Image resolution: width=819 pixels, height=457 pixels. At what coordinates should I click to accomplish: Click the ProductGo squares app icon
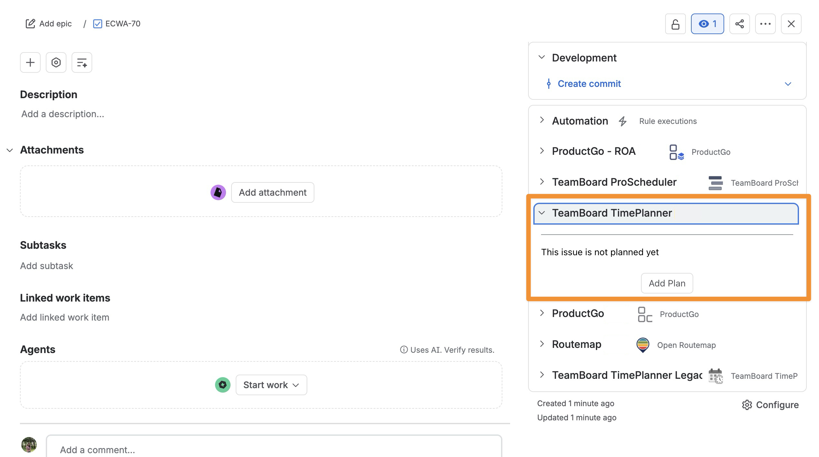[x=645, y=314]
